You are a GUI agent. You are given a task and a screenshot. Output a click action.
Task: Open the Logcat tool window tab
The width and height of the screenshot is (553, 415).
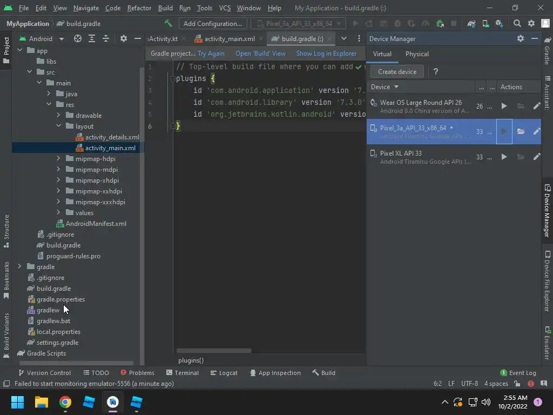(x=224, y=373)
